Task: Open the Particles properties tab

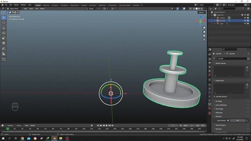Action: click(209, 92)
